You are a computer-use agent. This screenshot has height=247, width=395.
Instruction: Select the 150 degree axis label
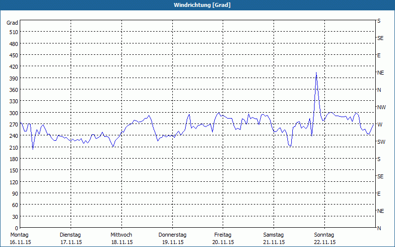coord(14,170)
